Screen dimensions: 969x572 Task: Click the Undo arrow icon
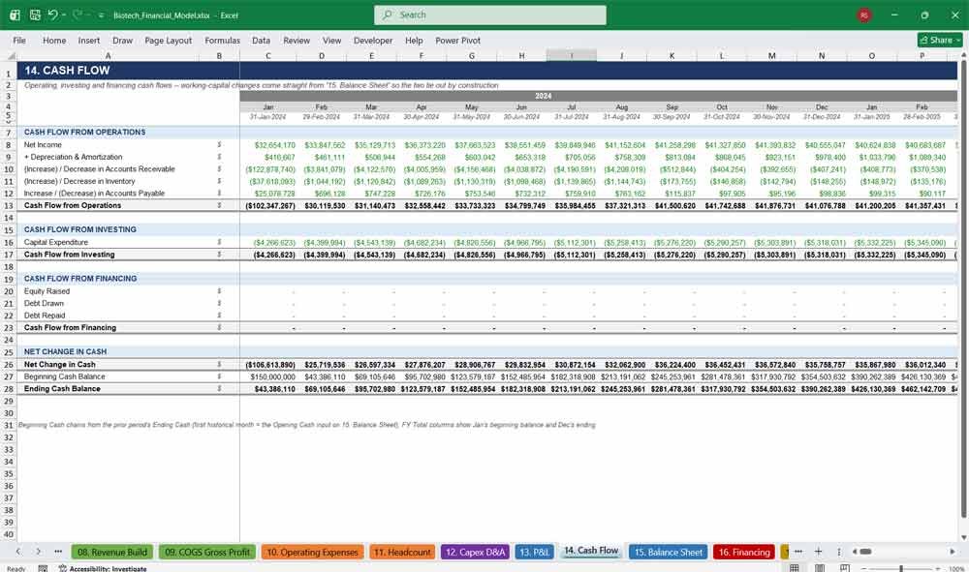[52, 15]
